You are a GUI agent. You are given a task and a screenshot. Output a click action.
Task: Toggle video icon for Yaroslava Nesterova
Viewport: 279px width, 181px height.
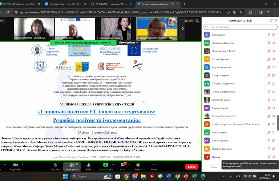tap(274, 84)
